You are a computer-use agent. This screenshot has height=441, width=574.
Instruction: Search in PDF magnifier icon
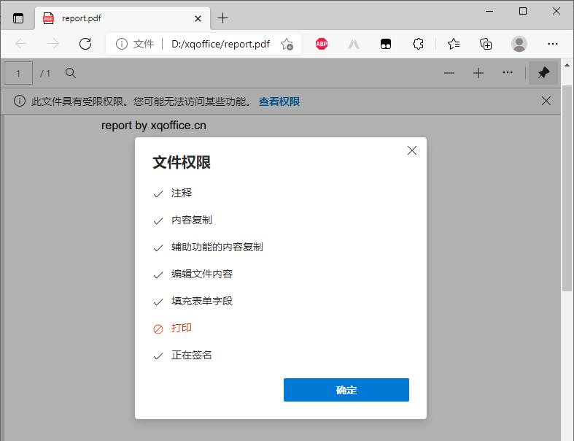pos(71,73)
